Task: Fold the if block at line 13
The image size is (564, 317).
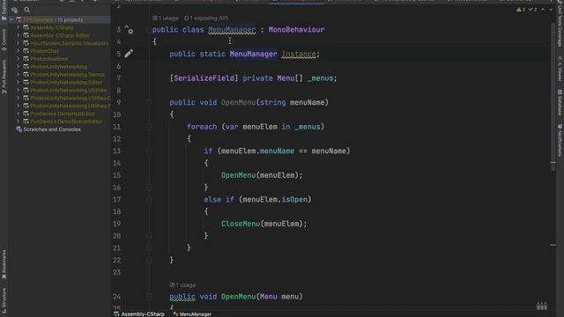Action: coord(149,151)
